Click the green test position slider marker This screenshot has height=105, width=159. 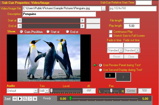(70, 98)
